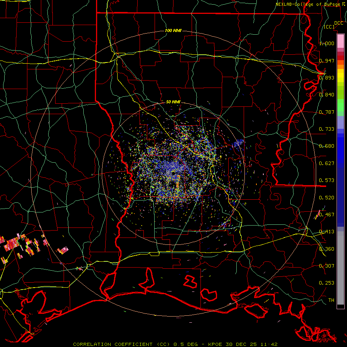Viewport: 347px width, 347px height.
Task: Select the 0.893 scale value
Action: (327, 77)
